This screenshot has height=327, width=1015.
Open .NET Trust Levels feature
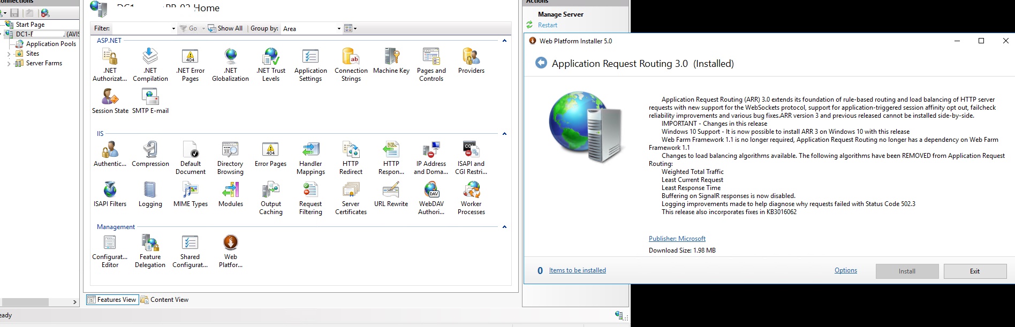pos(271,64)
